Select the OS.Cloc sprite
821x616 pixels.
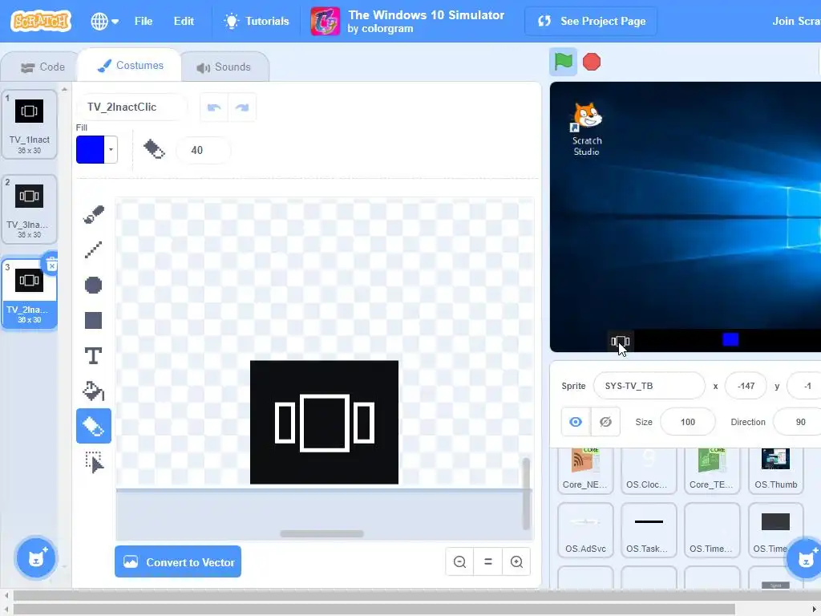(x=649, y=470)
